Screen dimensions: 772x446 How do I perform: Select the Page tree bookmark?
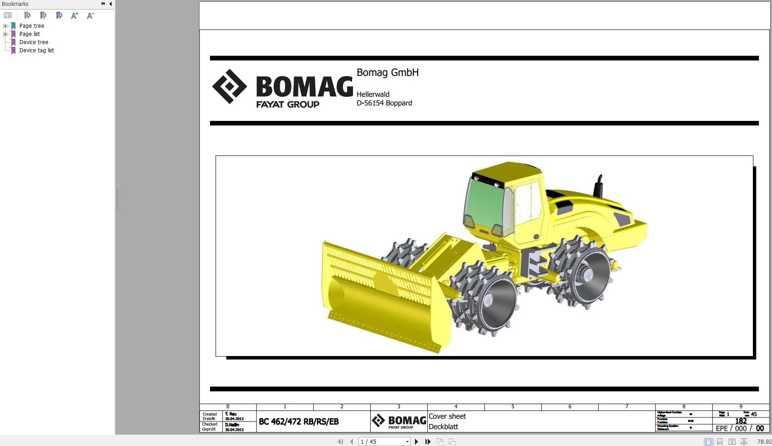click(31, 26)
